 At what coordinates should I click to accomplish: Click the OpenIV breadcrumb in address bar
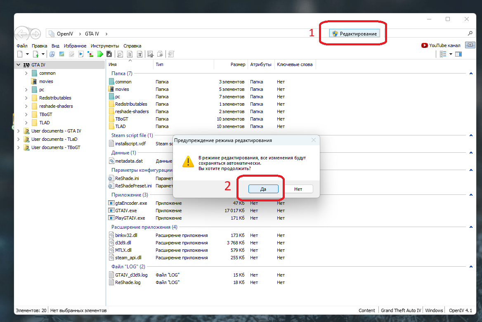[x=65, y=34]
